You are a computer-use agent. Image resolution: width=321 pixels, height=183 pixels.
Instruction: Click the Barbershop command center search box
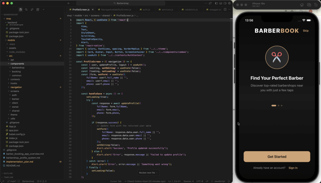121,3
